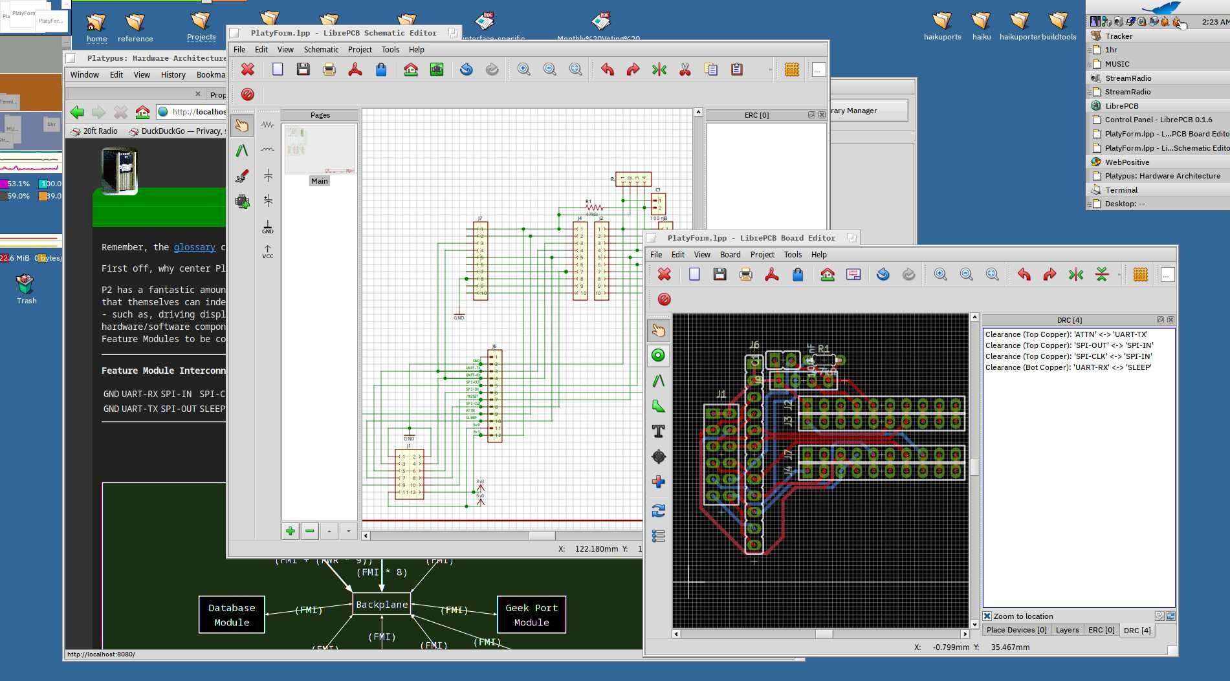Expand the Desktop workspace entry in Deskbar
The image size is (1230, 681).
point(1090,204)
